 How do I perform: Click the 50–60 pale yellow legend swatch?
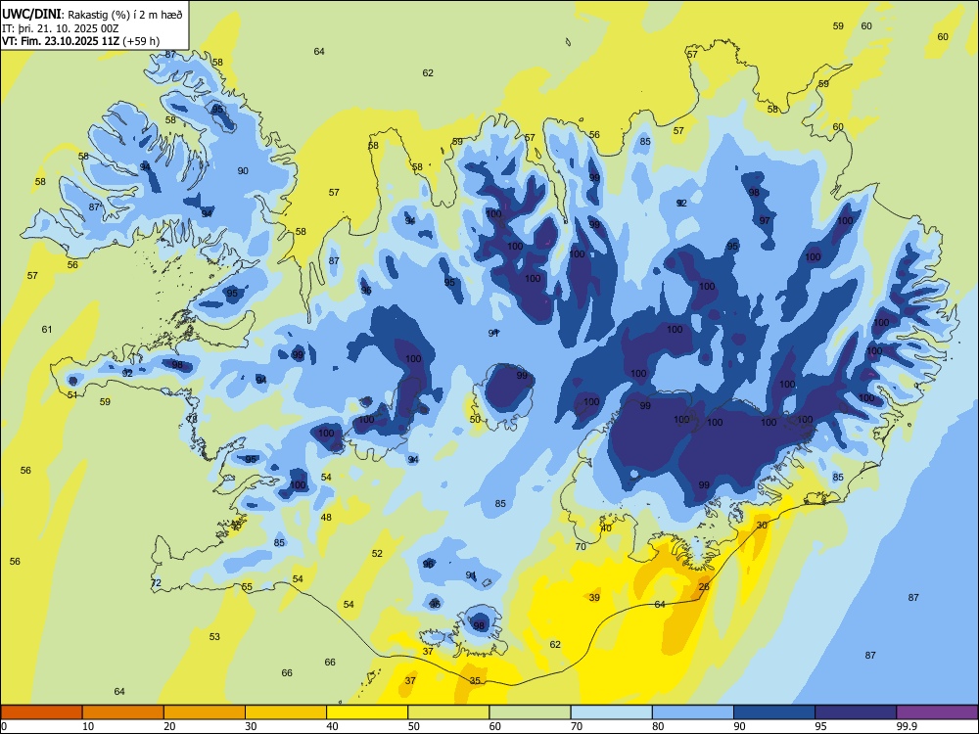448,712
